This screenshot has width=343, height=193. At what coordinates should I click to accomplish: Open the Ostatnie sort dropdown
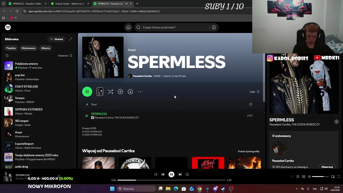(65, 56)
